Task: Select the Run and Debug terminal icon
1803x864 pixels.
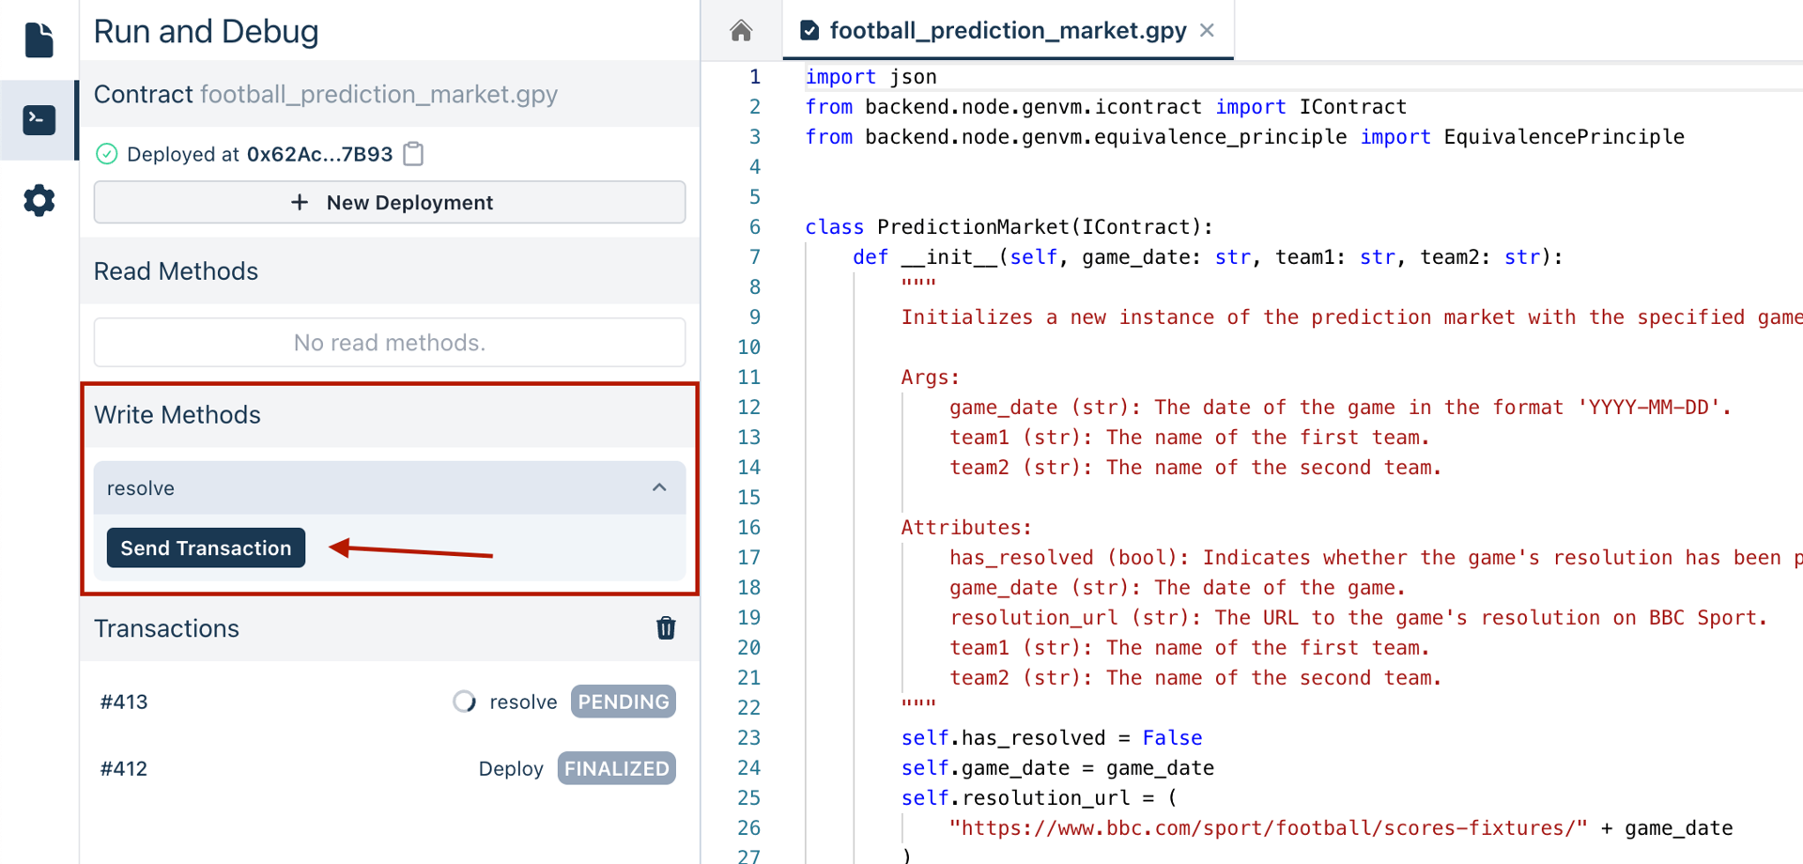Action: coord(39,119)
